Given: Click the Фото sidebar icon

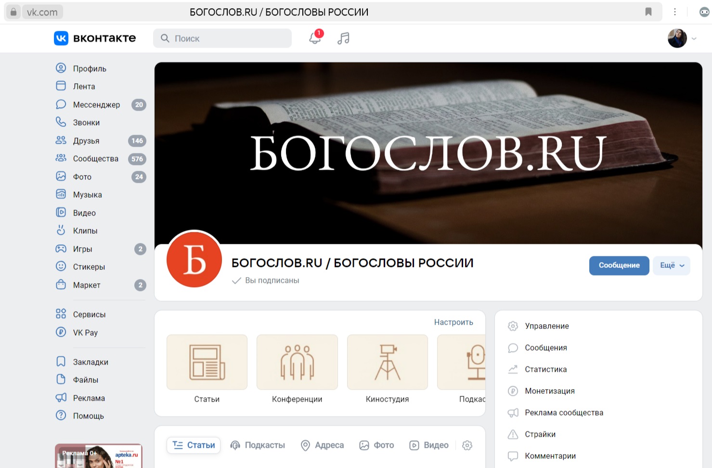Looking at the screenshot, I should pyautogui.click(x=61, y=176).
